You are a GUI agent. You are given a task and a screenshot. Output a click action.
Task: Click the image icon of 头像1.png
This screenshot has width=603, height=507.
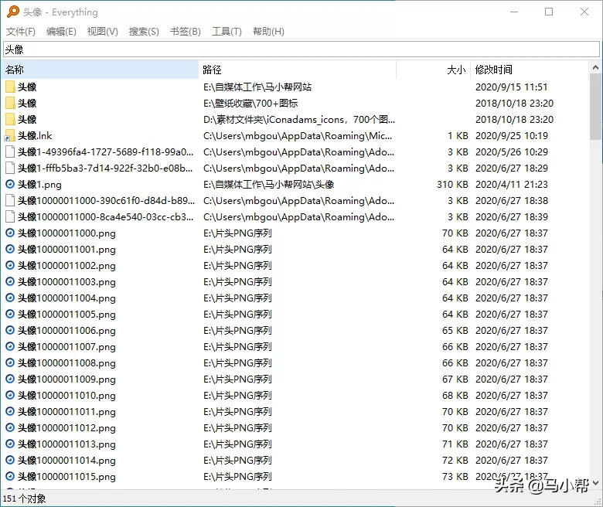coord(10,184)
